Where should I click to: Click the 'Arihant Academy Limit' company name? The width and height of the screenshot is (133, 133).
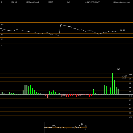point(122,2)
